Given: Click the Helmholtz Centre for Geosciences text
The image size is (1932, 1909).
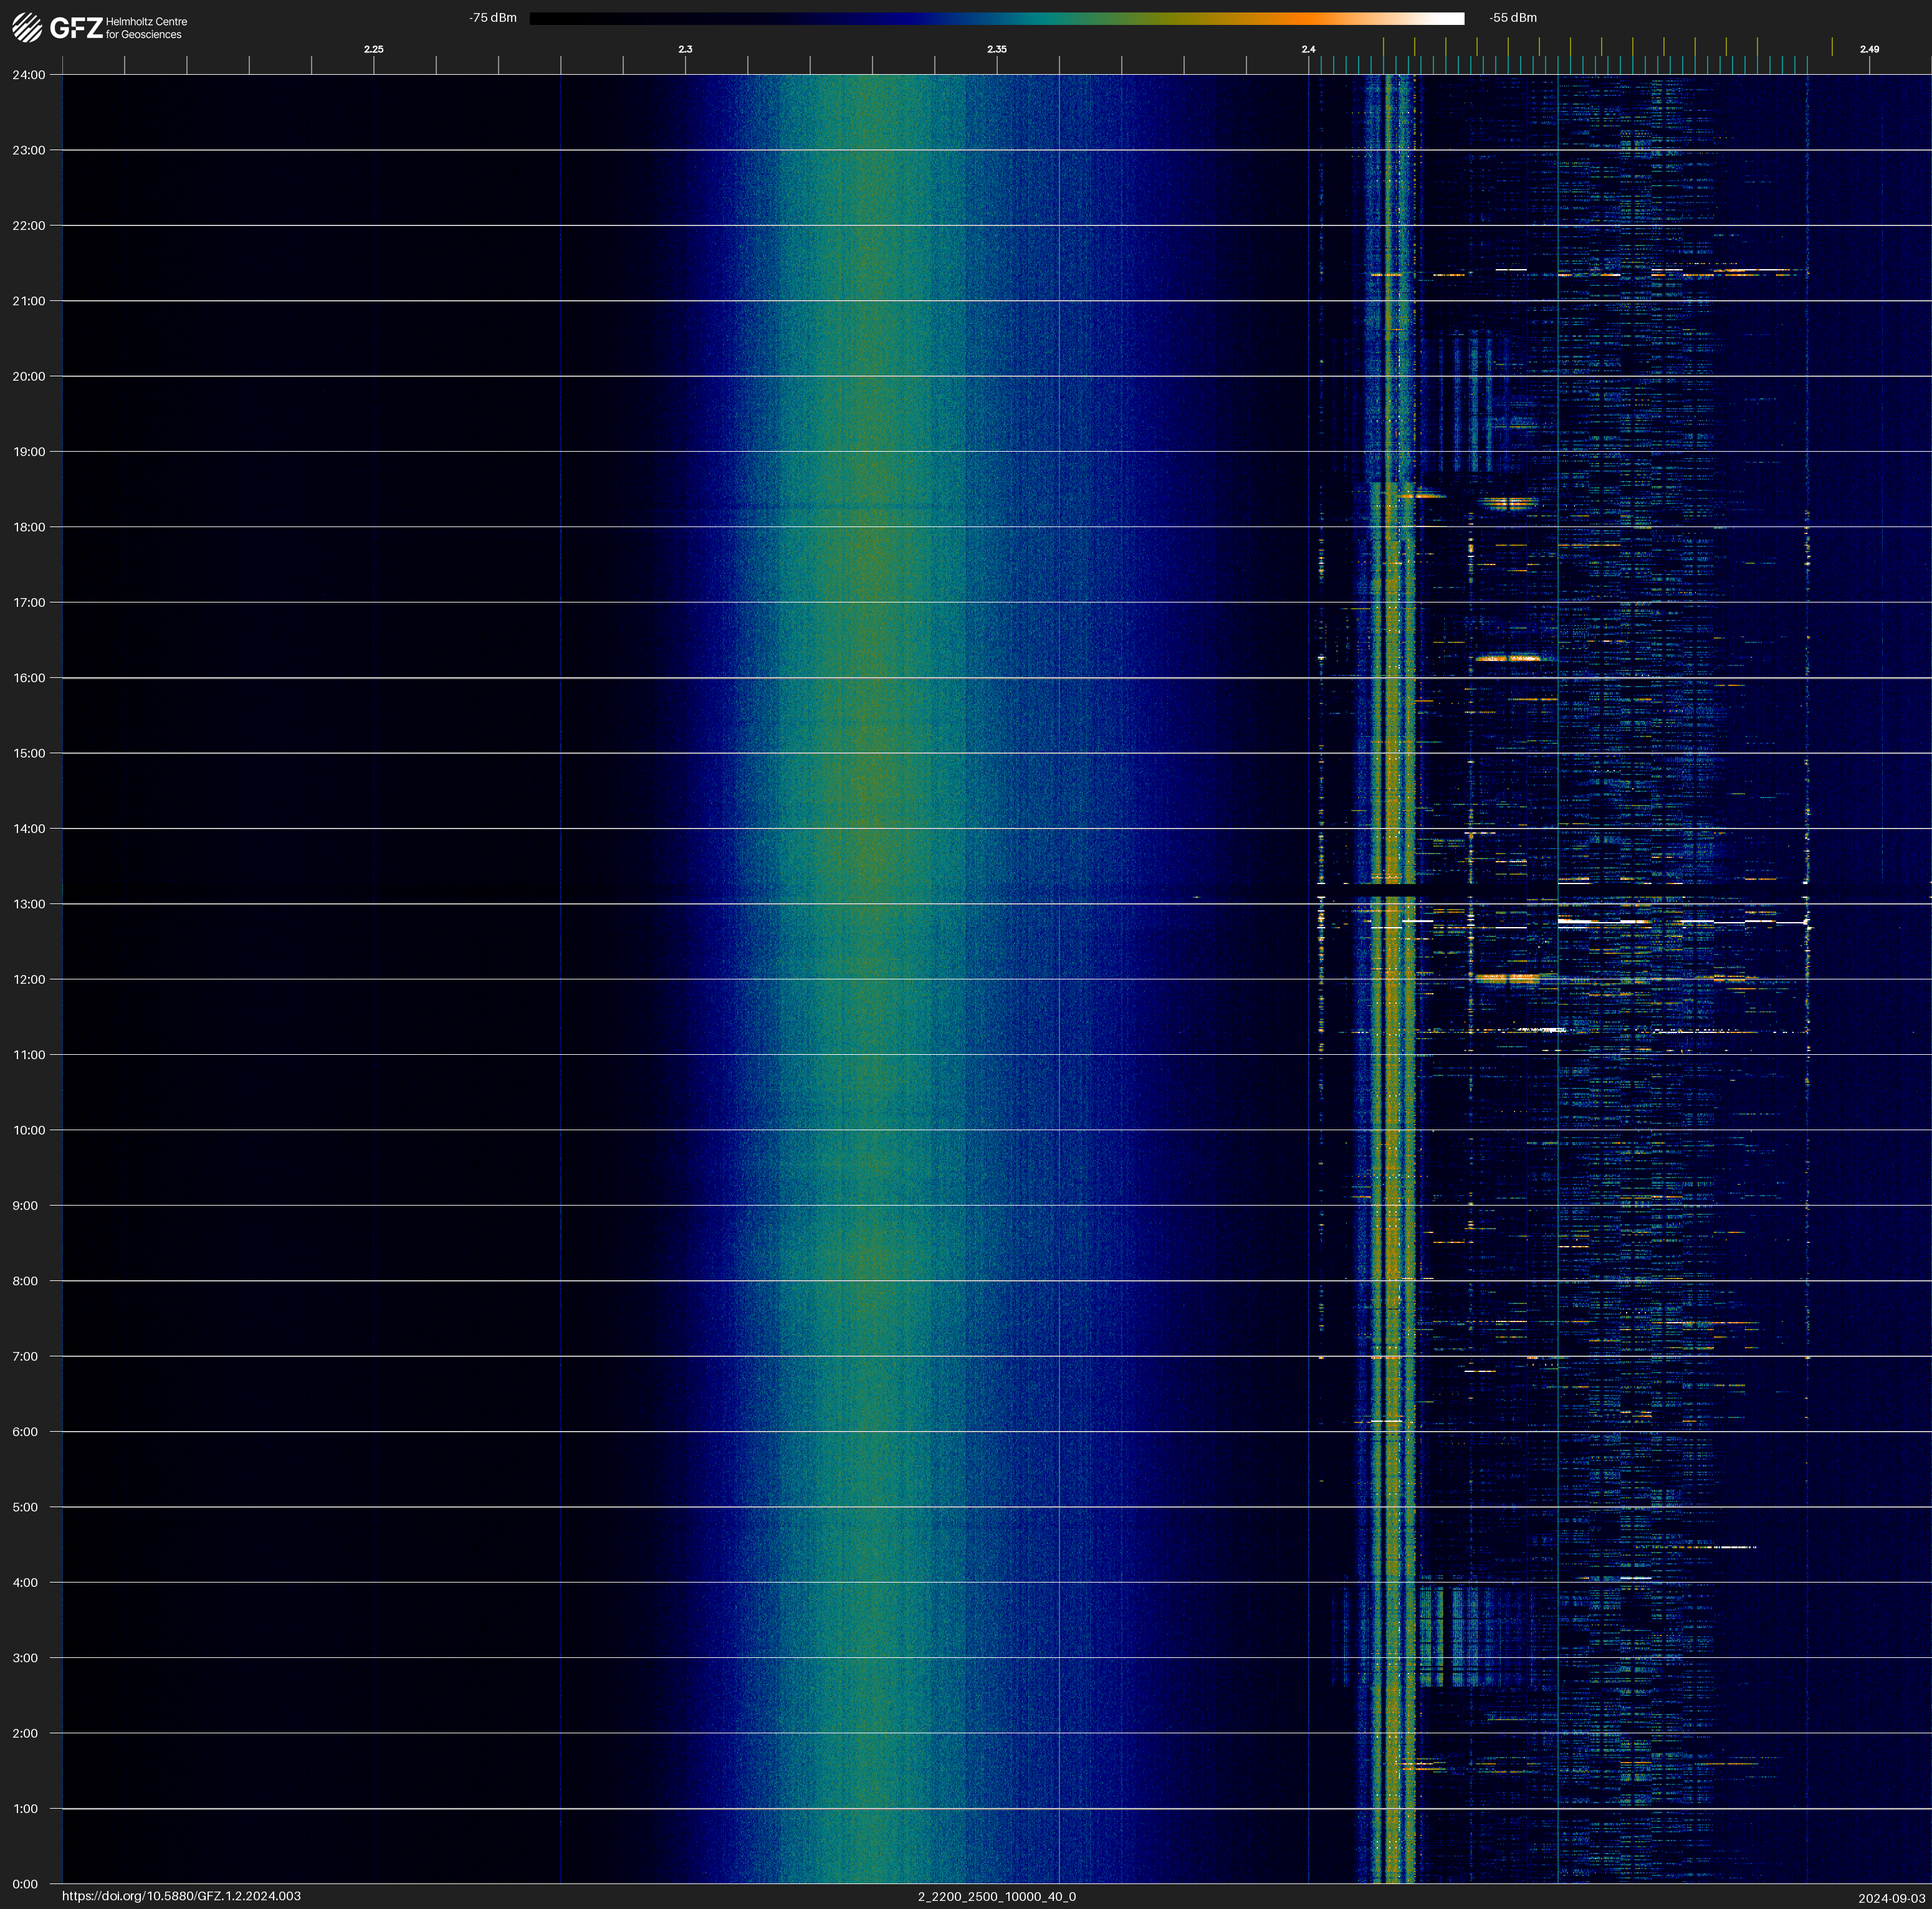Looking at the screenshot, I should tap(146, 28).
